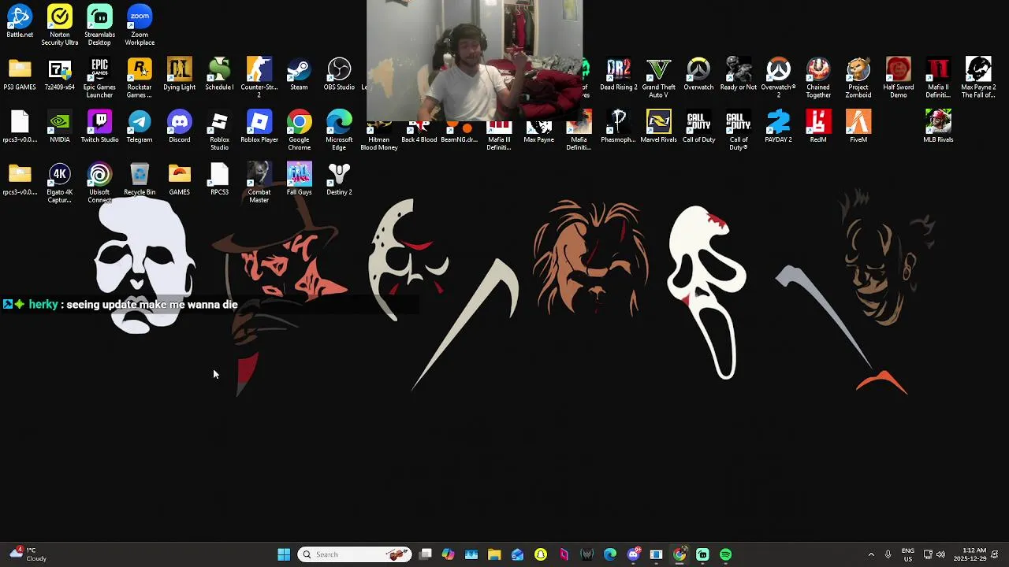The height and width of the screenshot is (567, 1009).
Task: Launch the Marvel Rivals shortcut
Action: (x=658, y=127)
